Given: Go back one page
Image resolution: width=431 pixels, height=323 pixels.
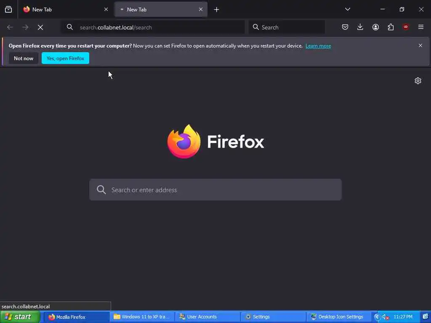Looking at the screenshot, I should coord(10,27).
